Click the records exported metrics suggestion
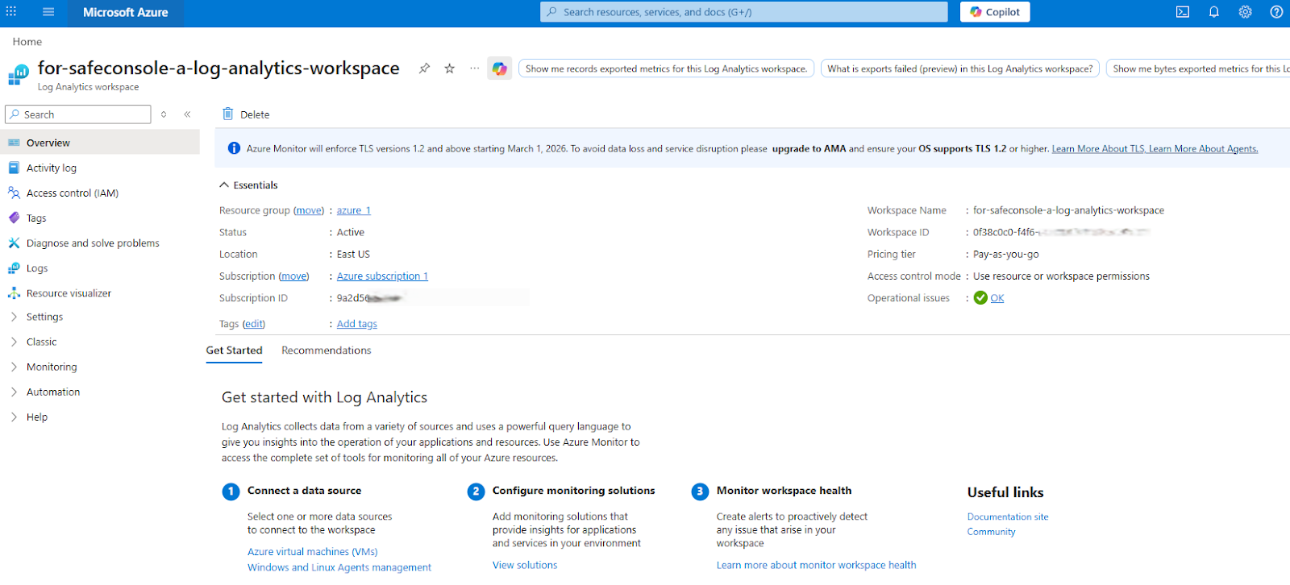The height and width of the screenshot is (585, 1290). coord(667,68)
